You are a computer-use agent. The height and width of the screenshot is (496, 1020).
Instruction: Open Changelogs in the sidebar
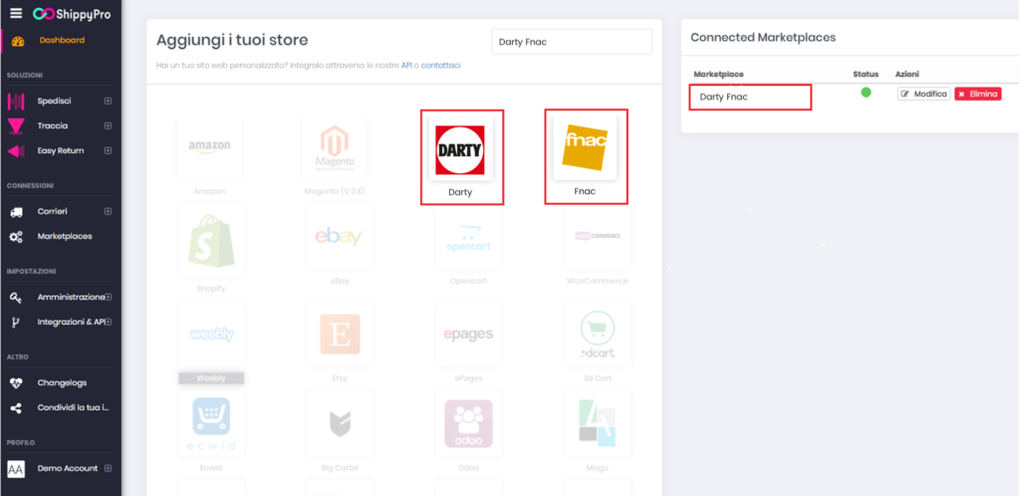coord(62,382)
